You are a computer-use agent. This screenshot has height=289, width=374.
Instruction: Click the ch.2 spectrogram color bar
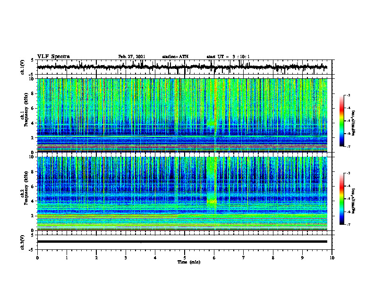[x=341, y=199]
